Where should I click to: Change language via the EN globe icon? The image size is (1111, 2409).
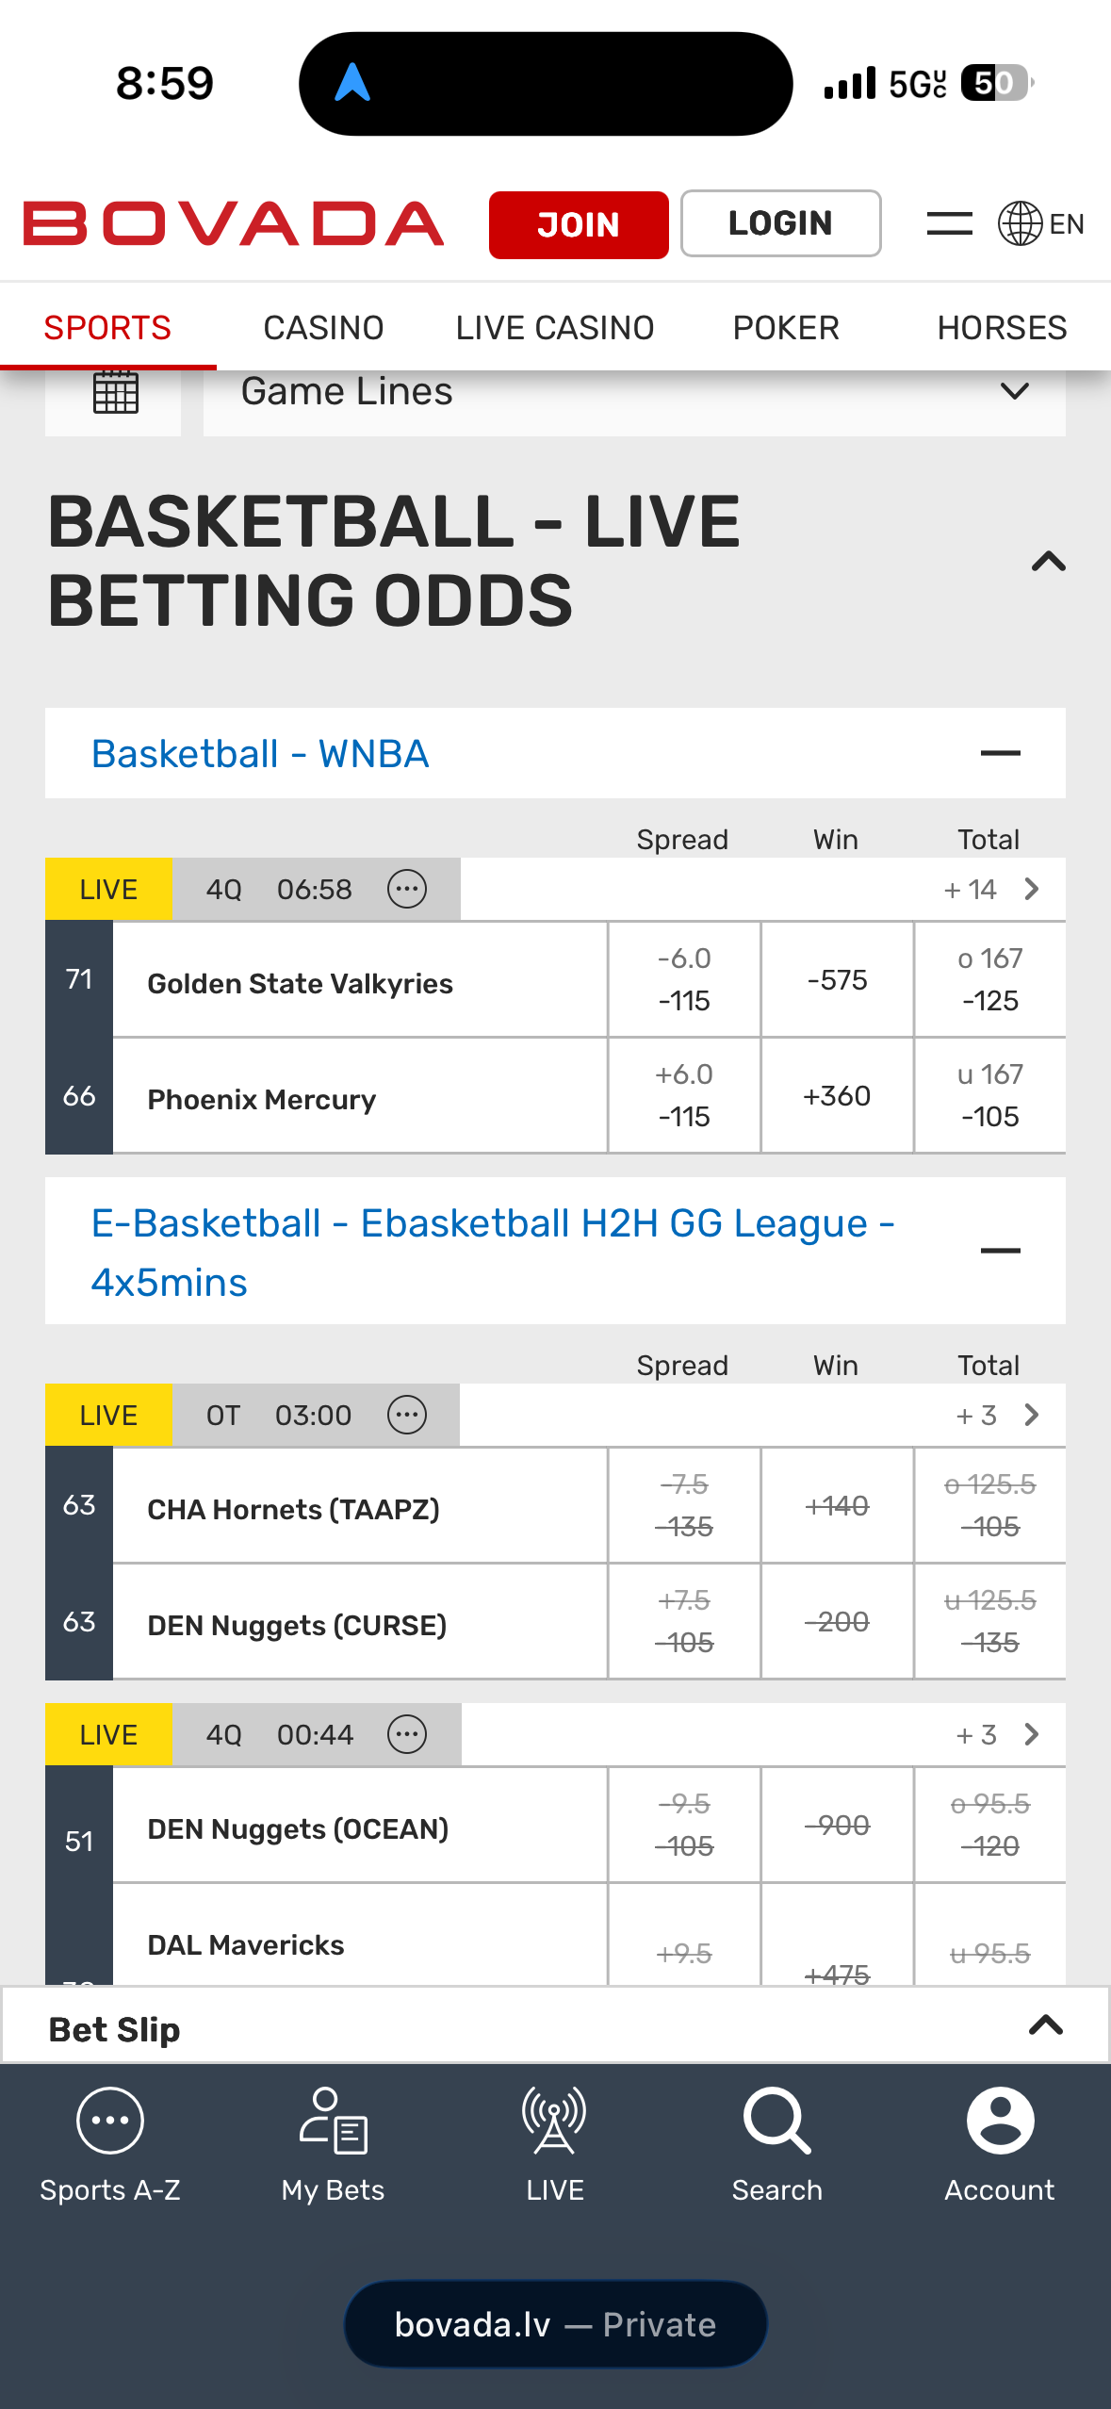(x=1041, y=223)
